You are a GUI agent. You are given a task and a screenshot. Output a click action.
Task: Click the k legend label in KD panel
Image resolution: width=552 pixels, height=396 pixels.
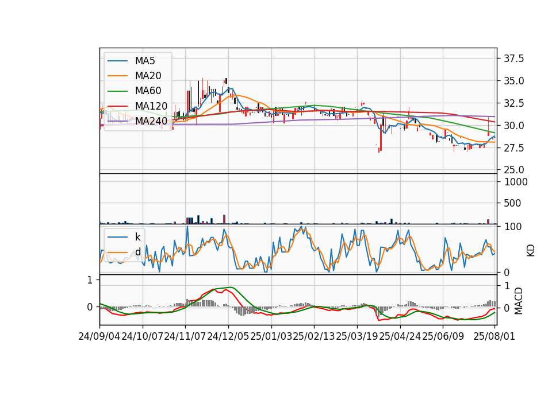tap(137, 237)
